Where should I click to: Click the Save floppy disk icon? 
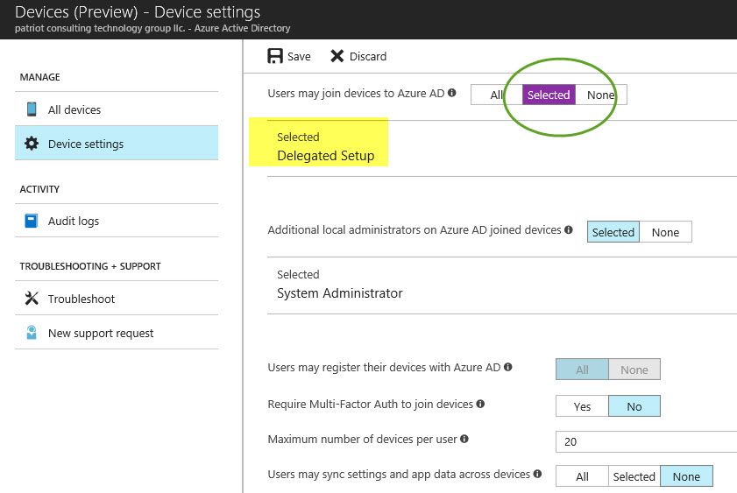click(274, 56)
